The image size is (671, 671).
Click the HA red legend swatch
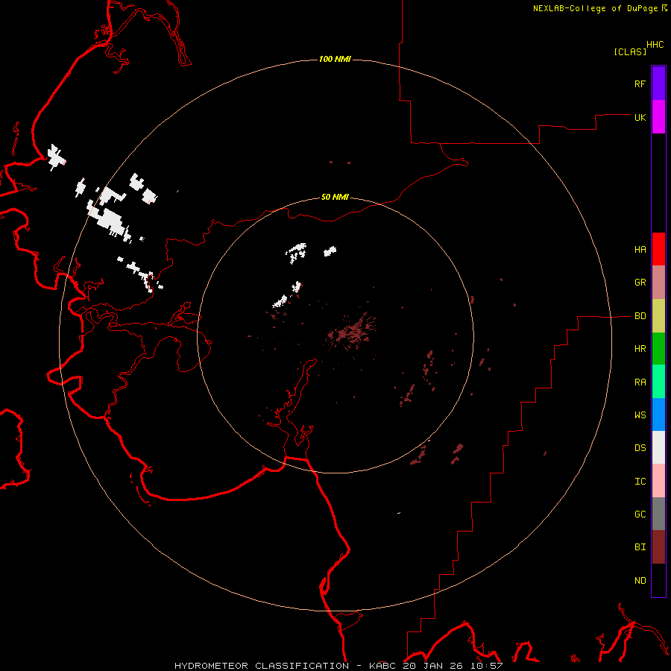tap(658, 249)
